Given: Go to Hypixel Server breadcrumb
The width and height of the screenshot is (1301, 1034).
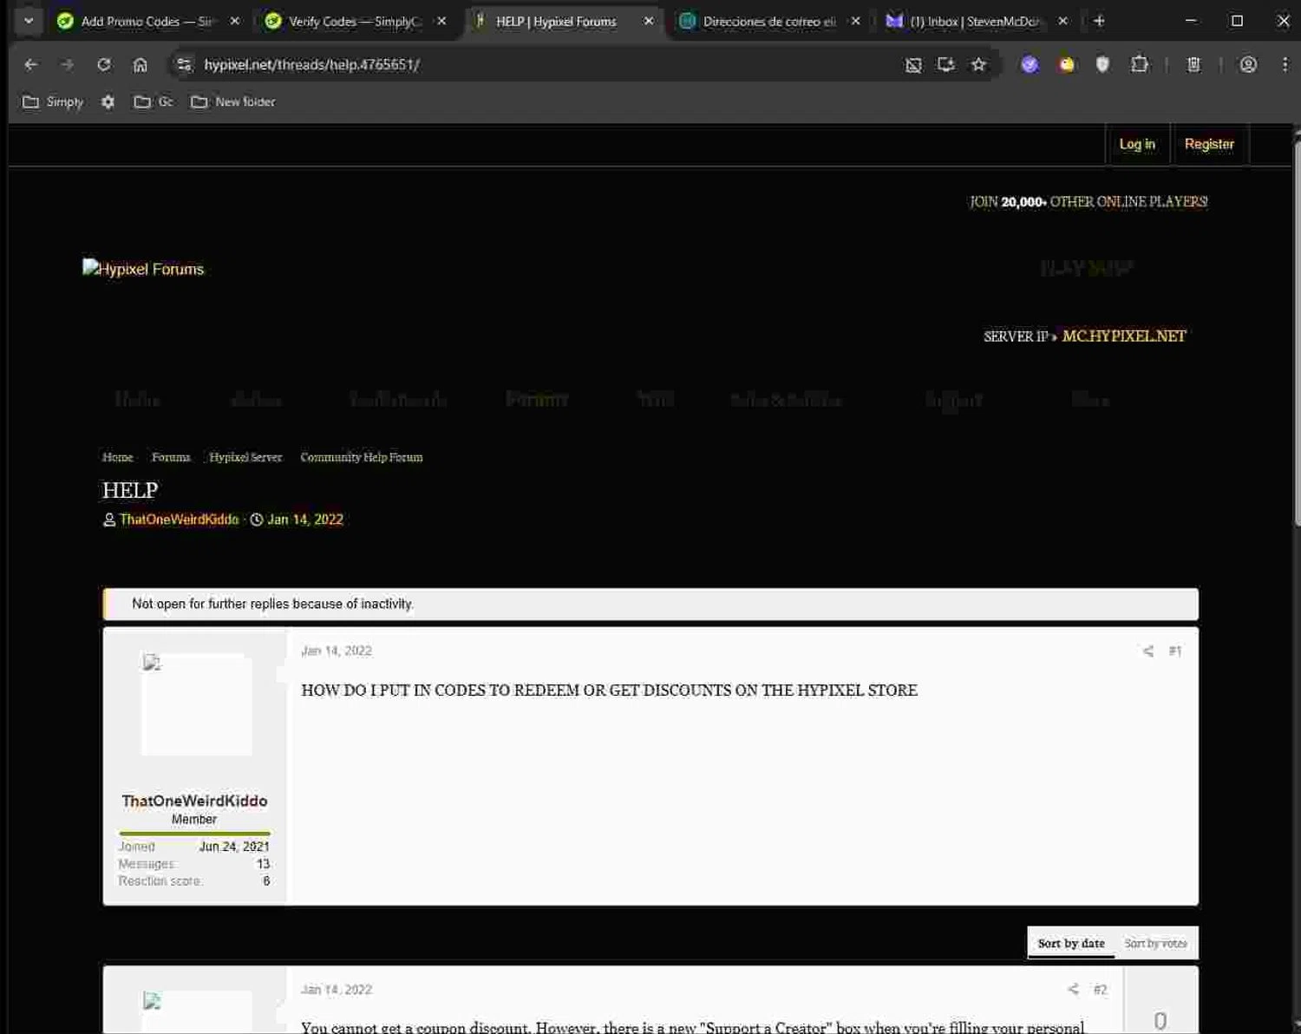Looking at the screenshot, I should [245, 457].
